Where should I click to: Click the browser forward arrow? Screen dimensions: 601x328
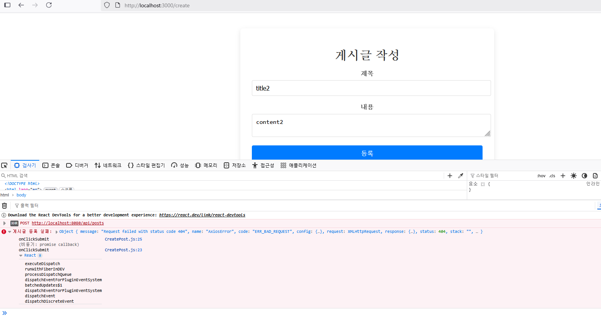click(x=35, y=5)
